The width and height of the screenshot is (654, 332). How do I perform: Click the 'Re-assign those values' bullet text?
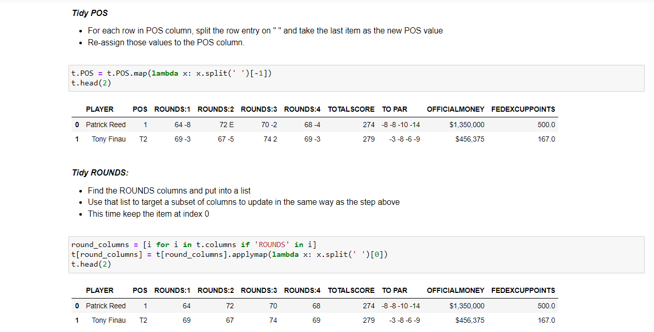(166, 42)
